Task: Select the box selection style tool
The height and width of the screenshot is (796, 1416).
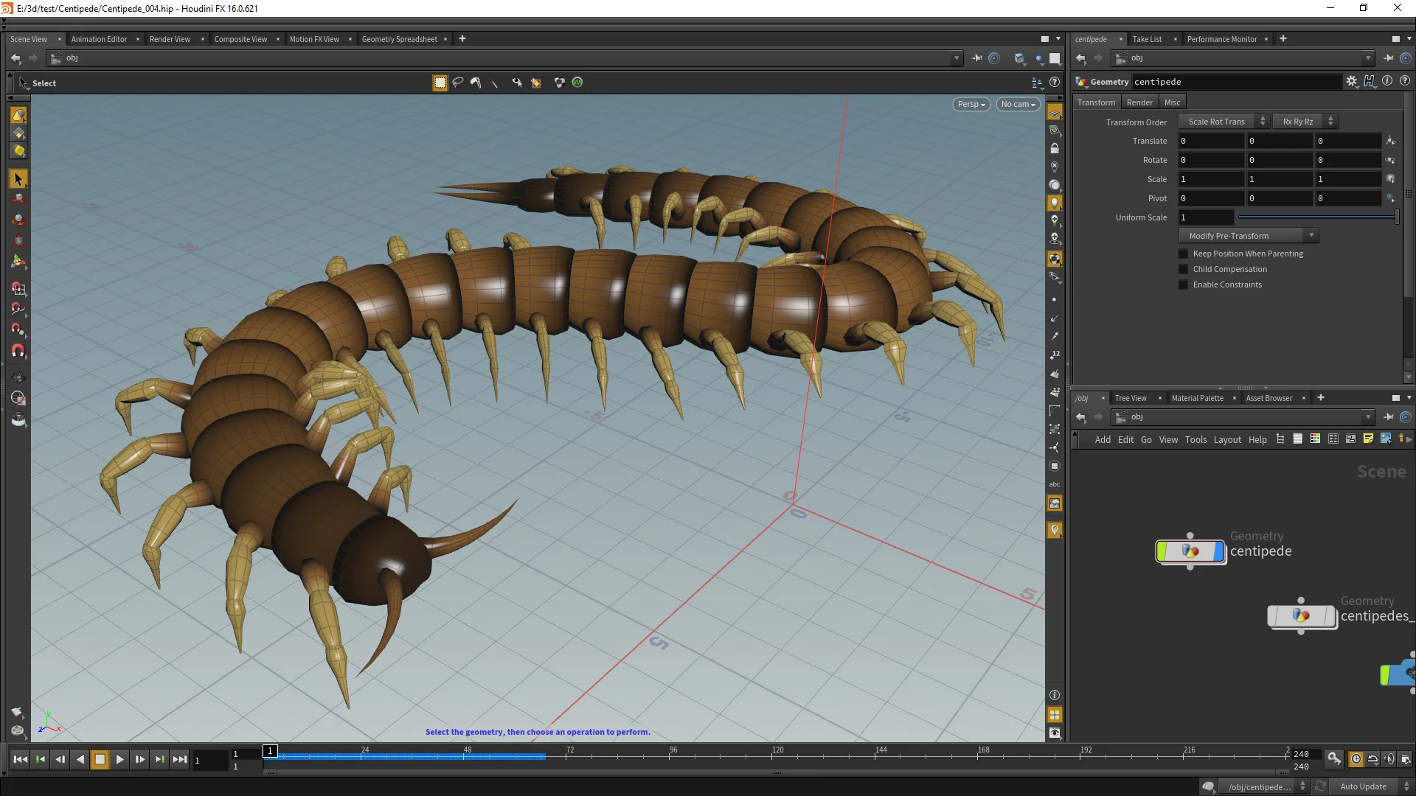Action: coord(440,83)
